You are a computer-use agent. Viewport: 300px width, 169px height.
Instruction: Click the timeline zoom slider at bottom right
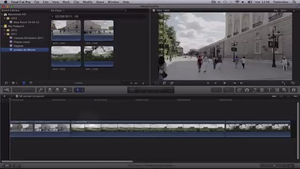coord(275,166)
